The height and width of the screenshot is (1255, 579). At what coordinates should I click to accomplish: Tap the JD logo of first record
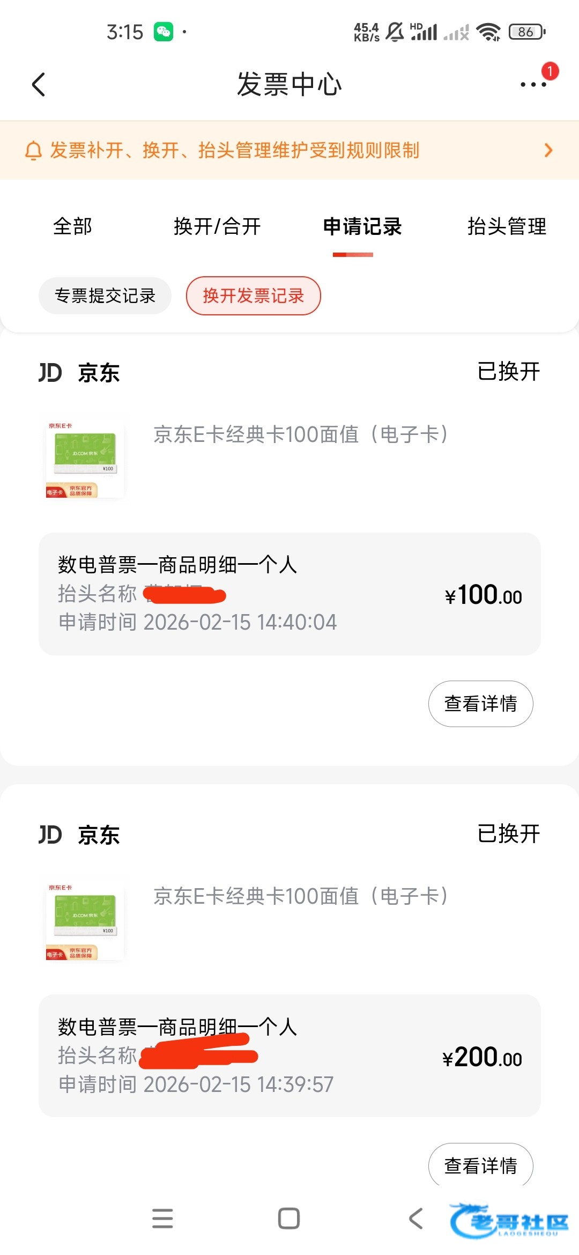pos(50,372)
